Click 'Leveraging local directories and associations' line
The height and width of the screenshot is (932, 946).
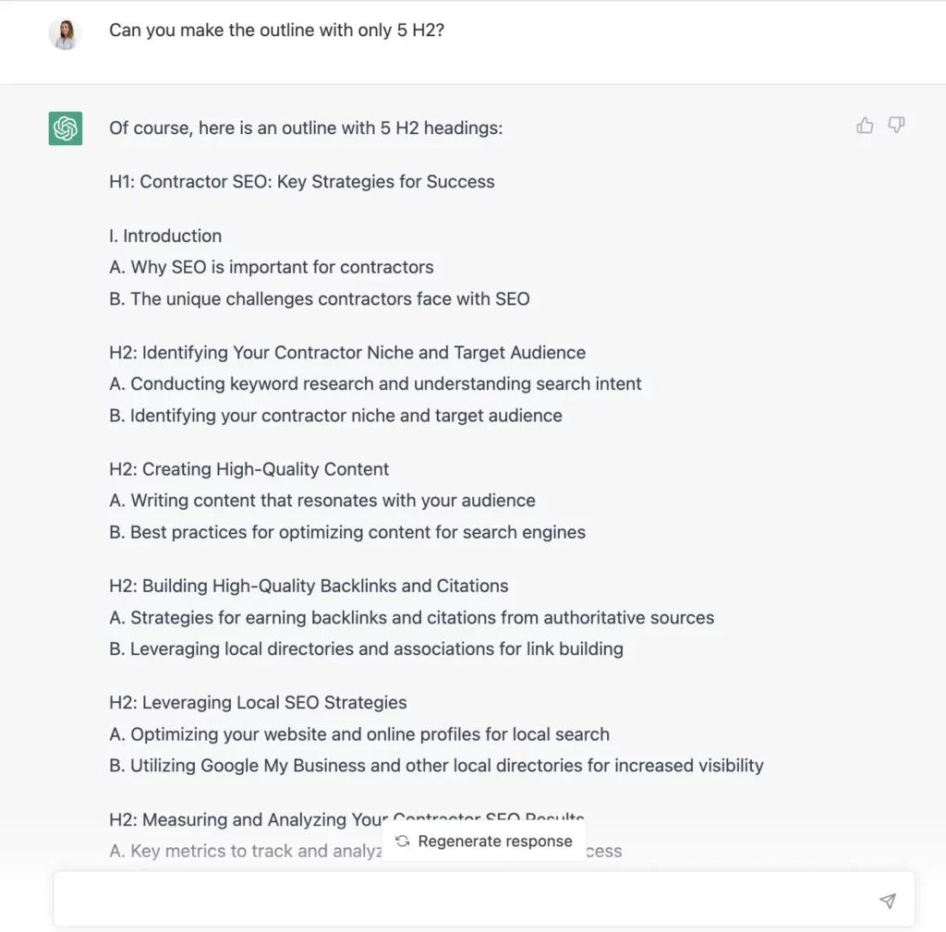coord(366,649)
